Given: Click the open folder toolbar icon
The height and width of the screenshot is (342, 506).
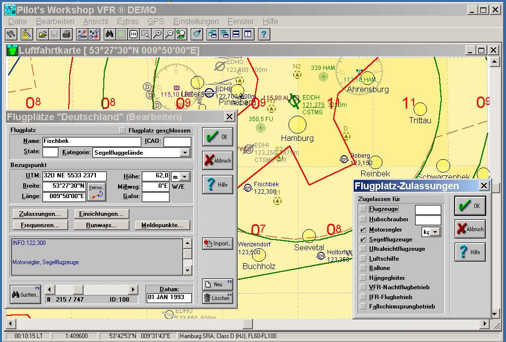Looking at the screenshot, I should click(42, 34).
